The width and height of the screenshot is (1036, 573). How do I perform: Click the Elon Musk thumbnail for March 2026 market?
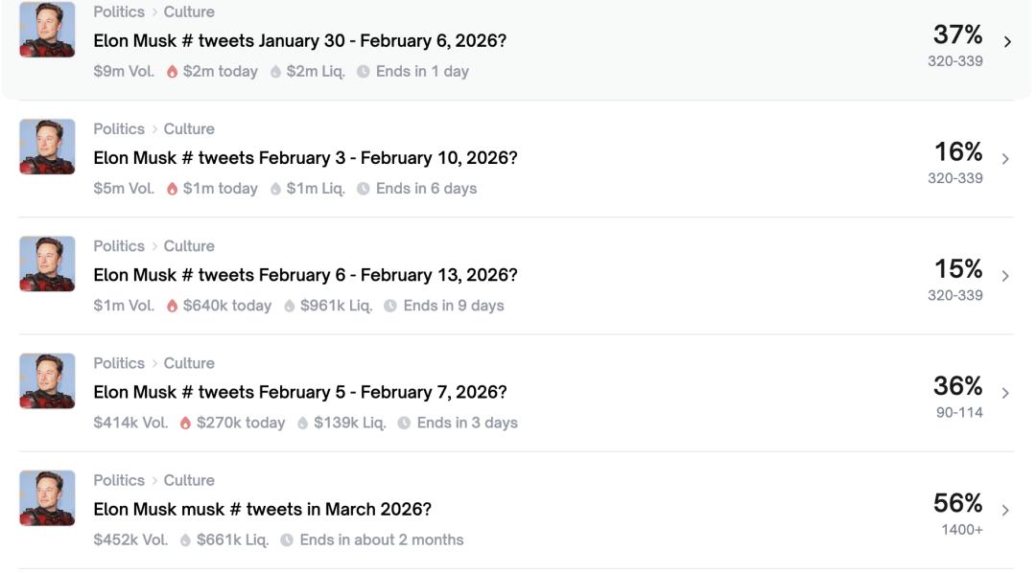click(47, 498)
